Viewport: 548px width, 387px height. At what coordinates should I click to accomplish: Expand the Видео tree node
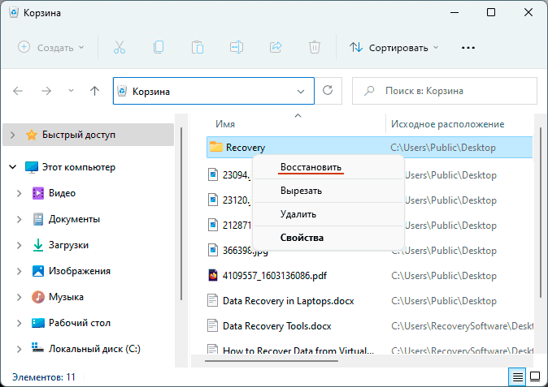19,193
